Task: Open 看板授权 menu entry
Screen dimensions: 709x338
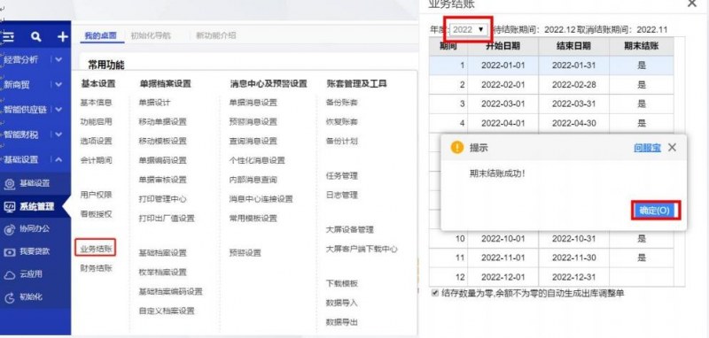Action: (96, 214)
